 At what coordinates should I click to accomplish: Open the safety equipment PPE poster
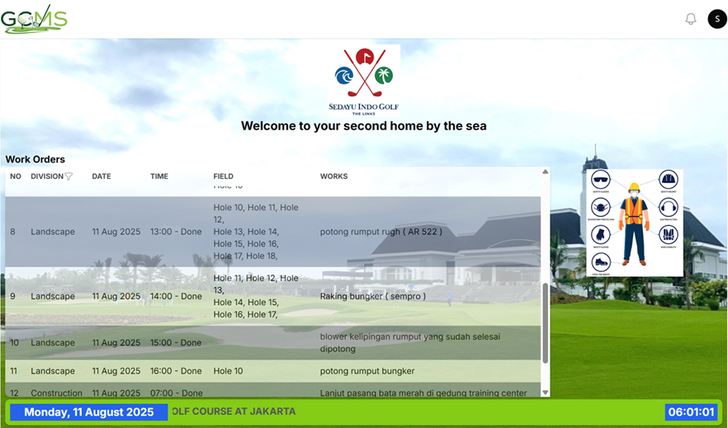tap(634, 223)
